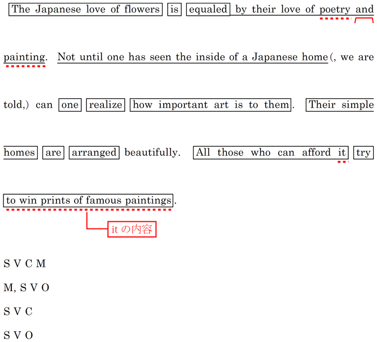This screenshot has width=377, height=342.
Task: Select the boxed word "one"
Action: pyautogui.click(x=70, y=105)
